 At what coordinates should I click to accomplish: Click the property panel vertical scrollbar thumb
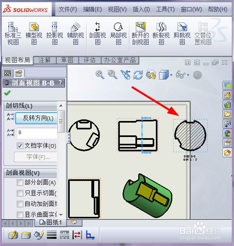61,121
